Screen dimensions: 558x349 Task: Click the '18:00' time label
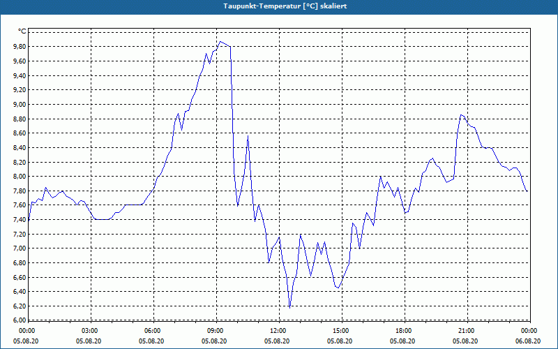(x=403, y=331)
